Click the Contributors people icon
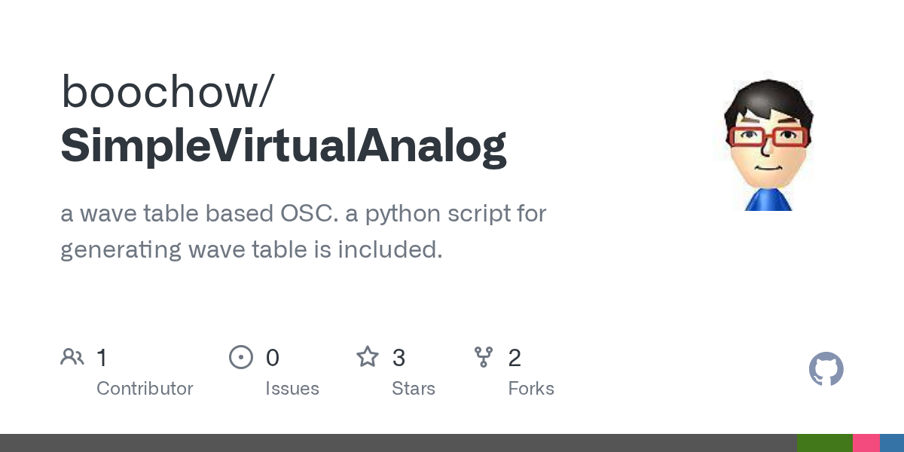The width and height of the screenshot is (904, 452). coord(72,357)
